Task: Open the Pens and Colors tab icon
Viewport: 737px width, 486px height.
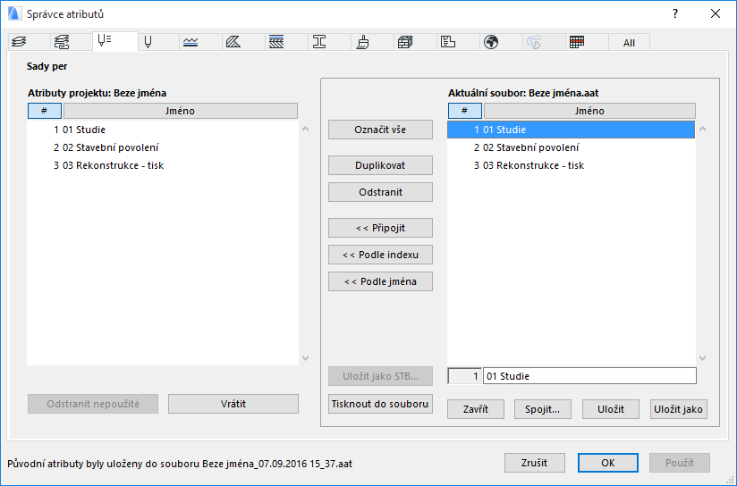Action: [148, 42]
